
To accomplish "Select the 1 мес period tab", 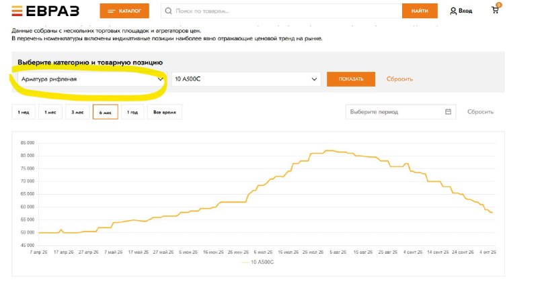I will click(x=50, y=112).
